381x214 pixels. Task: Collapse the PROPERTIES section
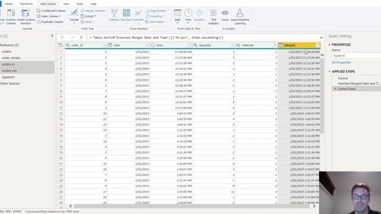[330, 45]
